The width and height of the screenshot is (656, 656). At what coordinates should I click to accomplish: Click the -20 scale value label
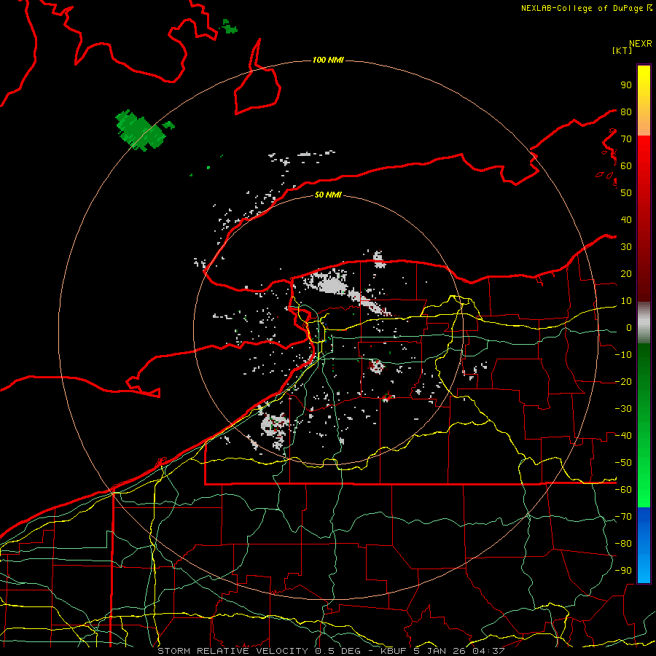pos(624,382)
